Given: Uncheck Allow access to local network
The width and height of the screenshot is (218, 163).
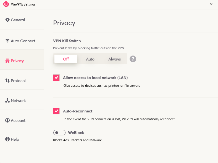Looking at the screenshot, I should tap(56, 78).
